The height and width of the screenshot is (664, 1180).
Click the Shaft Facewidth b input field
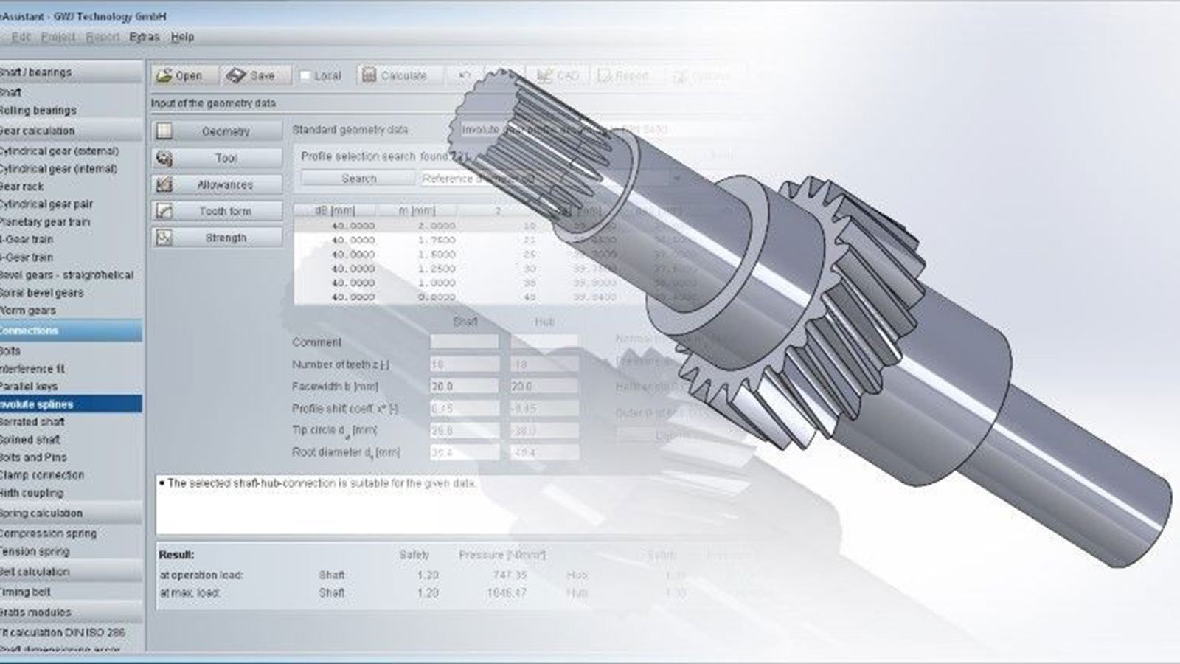tap(465, 386)
